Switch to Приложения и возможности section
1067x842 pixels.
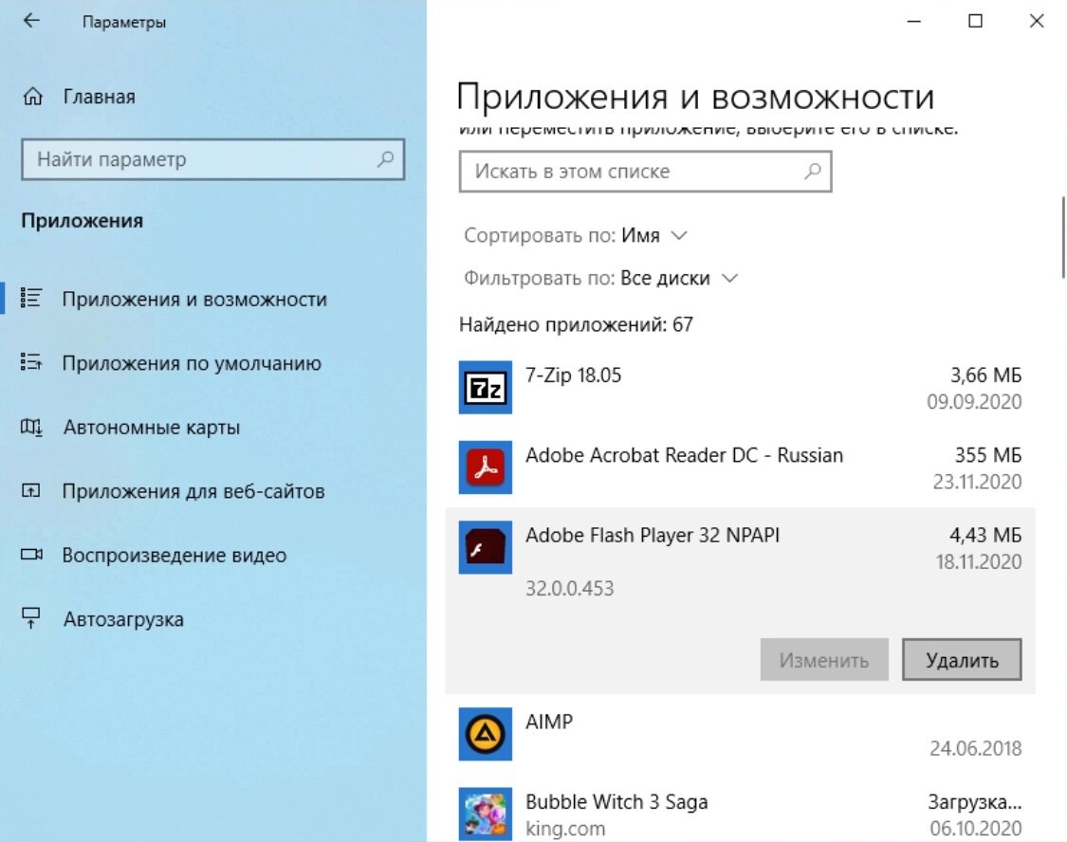click(194, 300)
